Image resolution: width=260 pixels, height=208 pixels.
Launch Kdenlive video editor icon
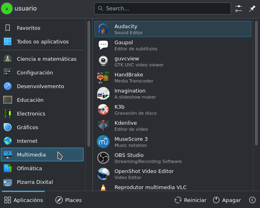pos(104,126)
